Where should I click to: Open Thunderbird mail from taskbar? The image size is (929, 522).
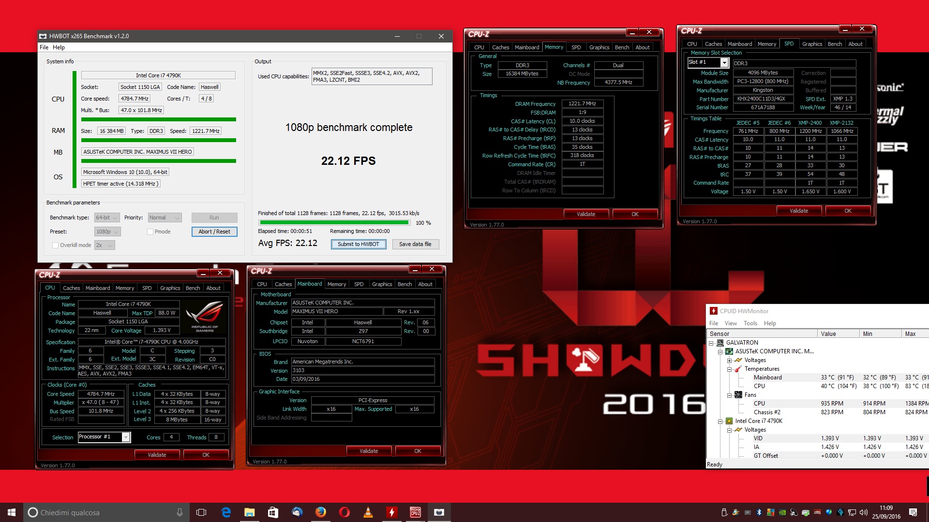tap(297, 512)
